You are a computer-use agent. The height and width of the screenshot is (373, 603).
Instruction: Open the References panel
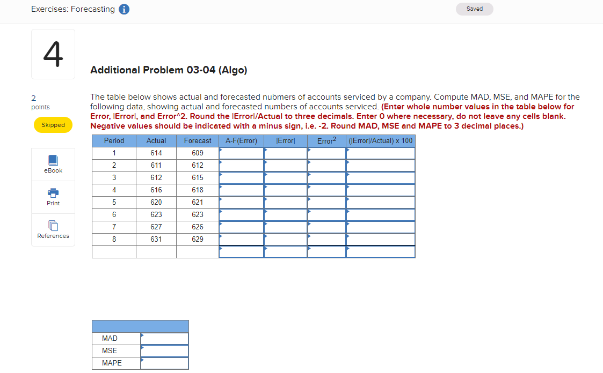[x=53, y=229]
